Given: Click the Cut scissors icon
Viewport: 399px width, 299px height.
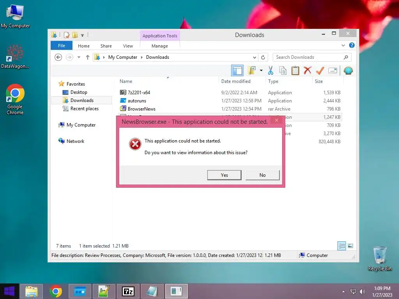Looking at the screenshot, I should [x=270, y=70].
